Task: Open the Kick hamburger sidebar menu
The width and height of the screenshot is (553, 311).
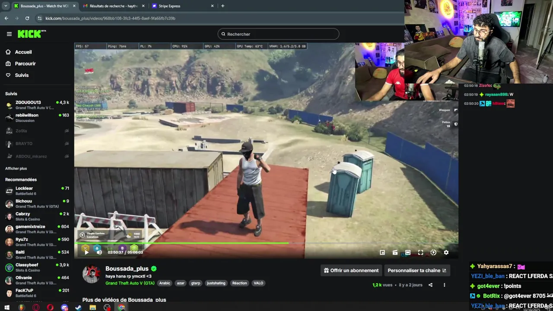Action: [9, 34]
